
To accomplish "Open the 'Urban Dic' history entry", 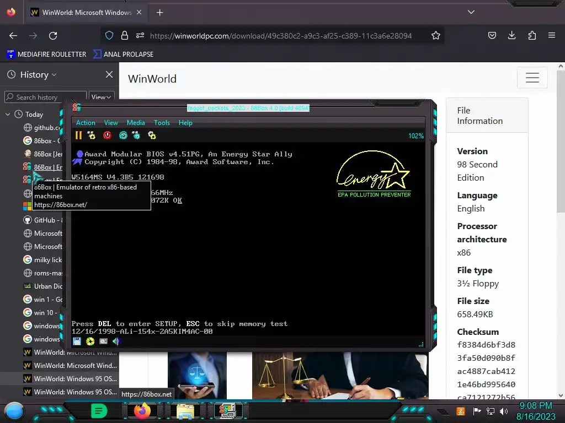I will 42,286.
